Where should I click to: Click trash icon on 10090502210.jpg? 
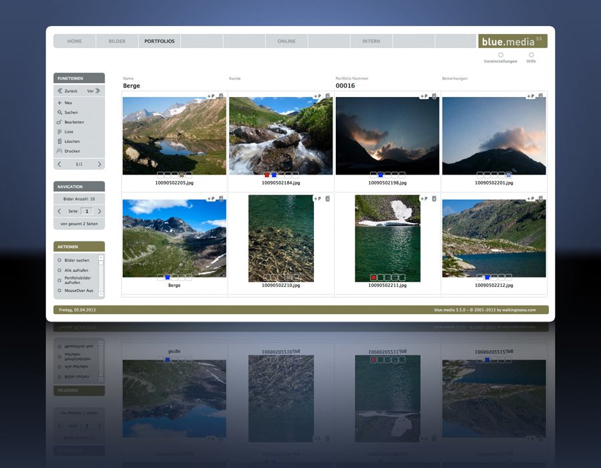328,199
